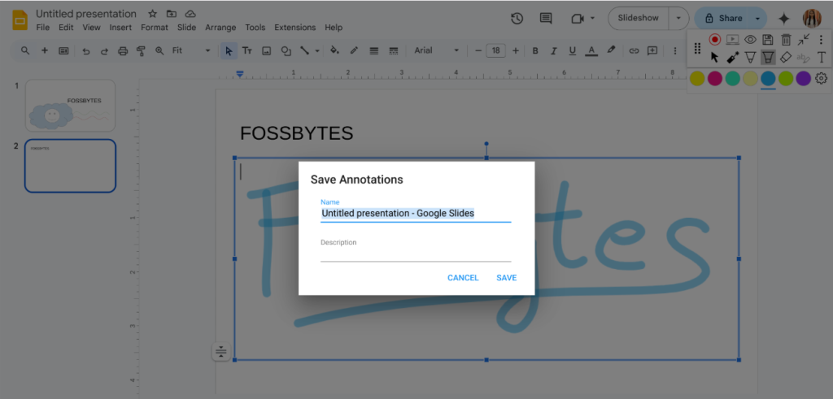The width and height of the screenshot is (833, 399).
Task: Click the floppy disk save annotations icon
Action: pyautogui.click(x=768, y=39)
